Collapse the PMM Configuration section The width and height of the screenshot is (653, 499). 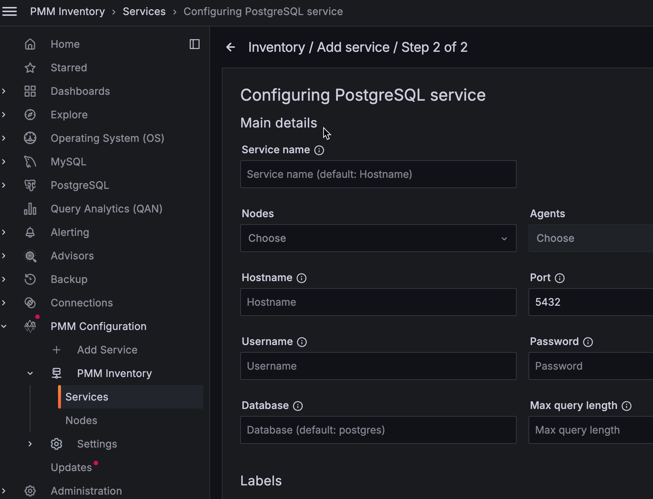coord(4,326)
